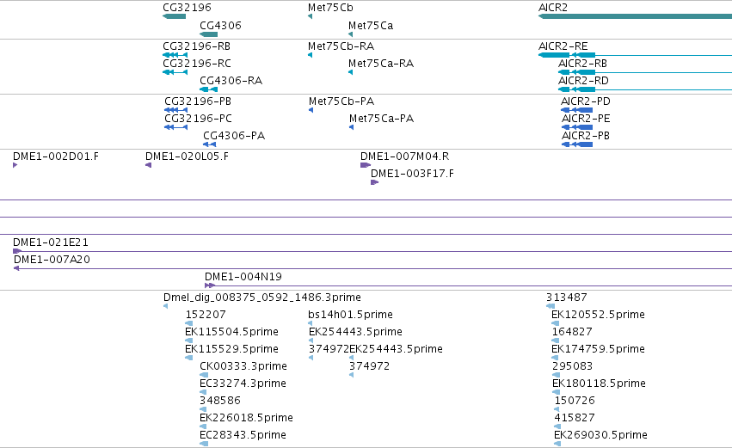
Task: Select the AICR2-RB transcript label
Action: pyautogui.click(x=582, y=64)
